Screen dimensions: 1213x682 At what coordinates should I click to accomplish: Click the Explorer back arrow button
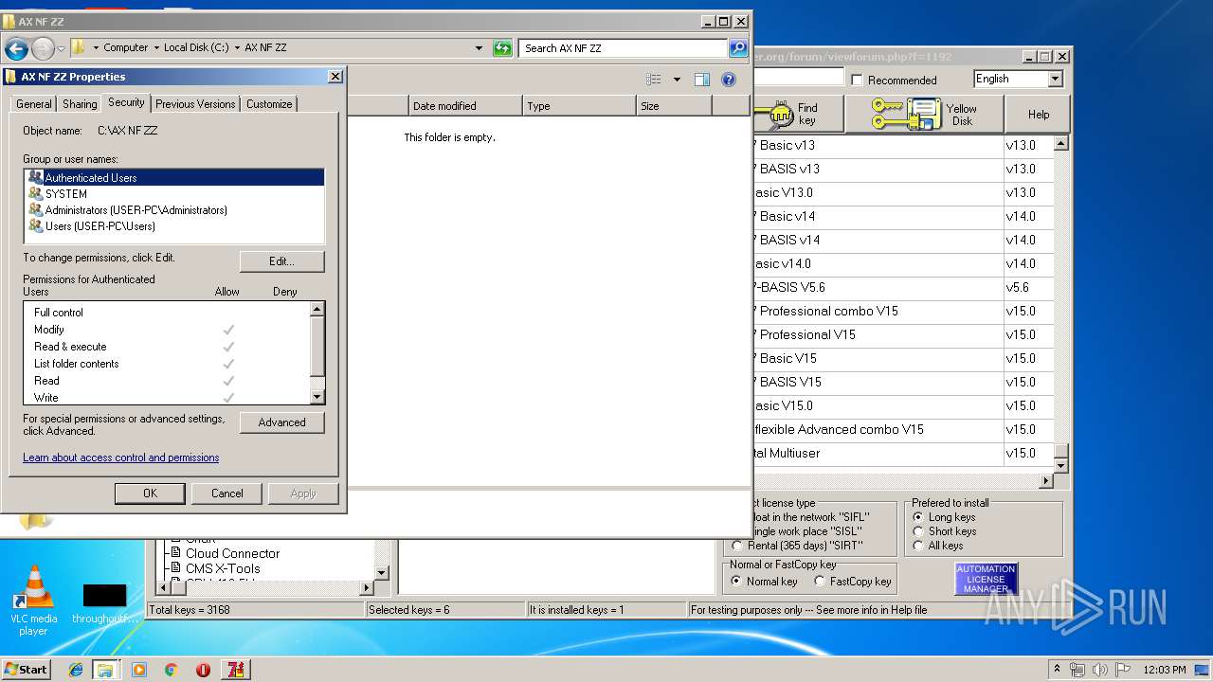pos(16,48)
